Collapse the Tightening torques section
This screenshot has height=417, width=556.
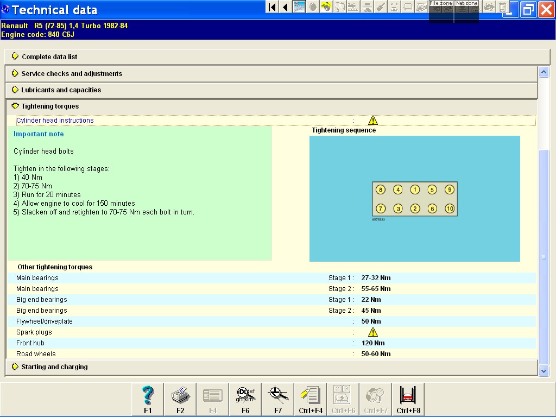271,106
